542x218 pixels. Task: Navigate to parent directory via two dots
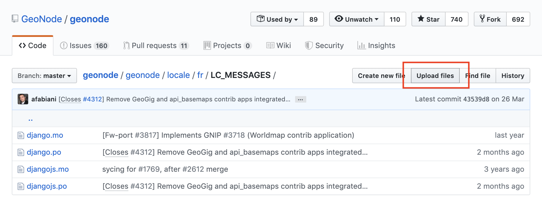coord(31,119)
